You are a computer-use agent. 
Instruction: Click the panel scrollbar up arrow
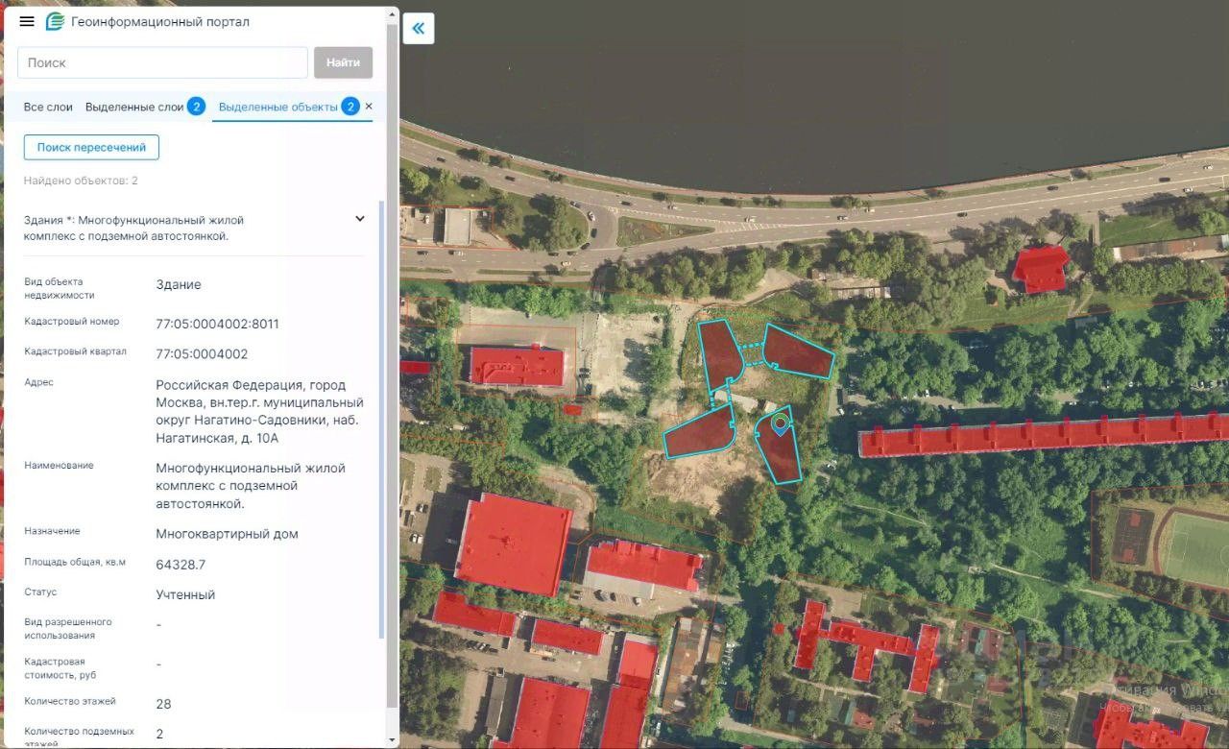pos(392,14)
